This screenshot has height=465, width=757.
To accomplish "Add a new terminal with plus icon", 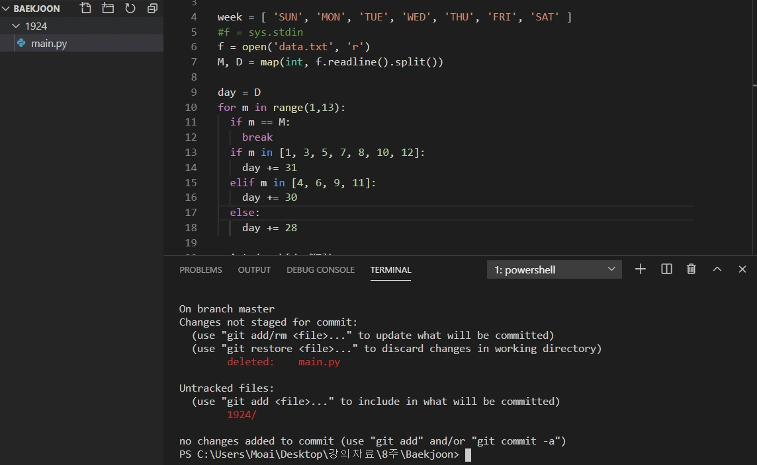I will pos(640,269).
